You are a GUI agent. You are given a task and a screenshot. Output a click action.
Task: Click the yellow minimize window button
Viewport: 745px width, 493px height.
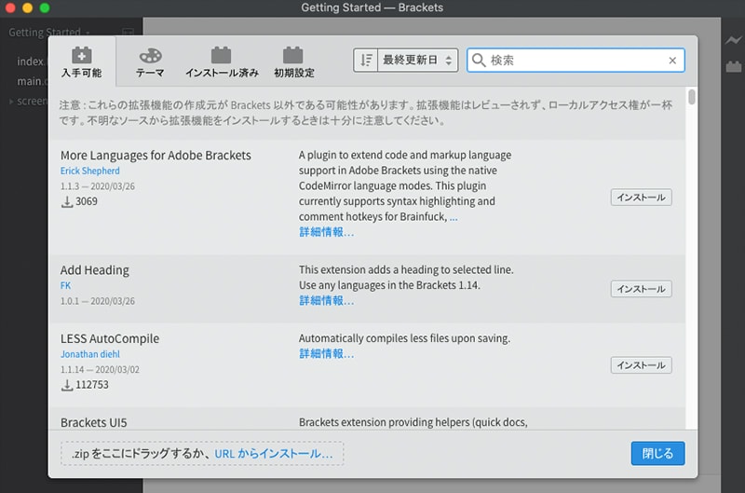coord(28,7)
